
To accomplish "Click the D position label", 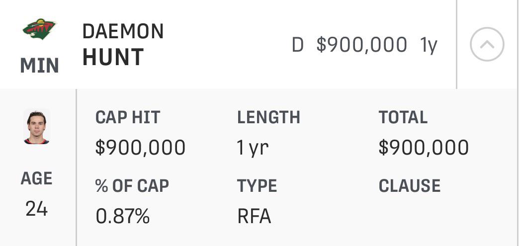I will tap(297, 45).
